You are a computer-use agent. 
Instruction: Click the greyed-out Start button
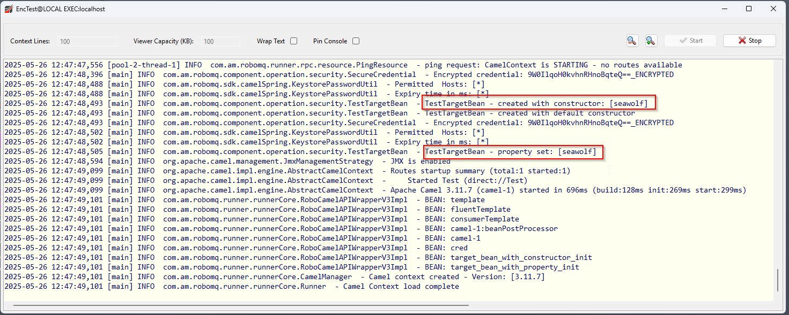[690, 41]
